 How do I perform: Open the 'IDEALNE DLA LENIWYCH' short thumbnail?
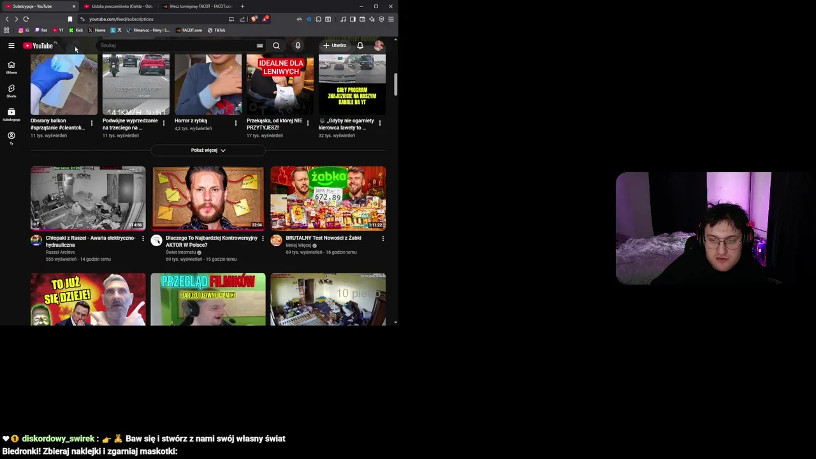coord(280,84)
